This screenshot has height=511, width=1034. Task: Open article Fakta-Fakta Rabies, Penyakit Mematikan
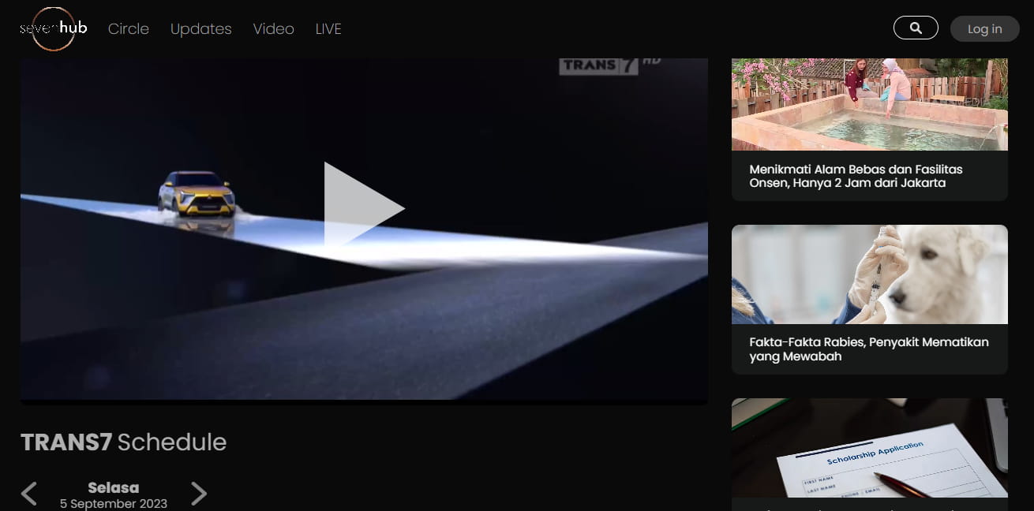pyautogui.click(x=869, y=349)
